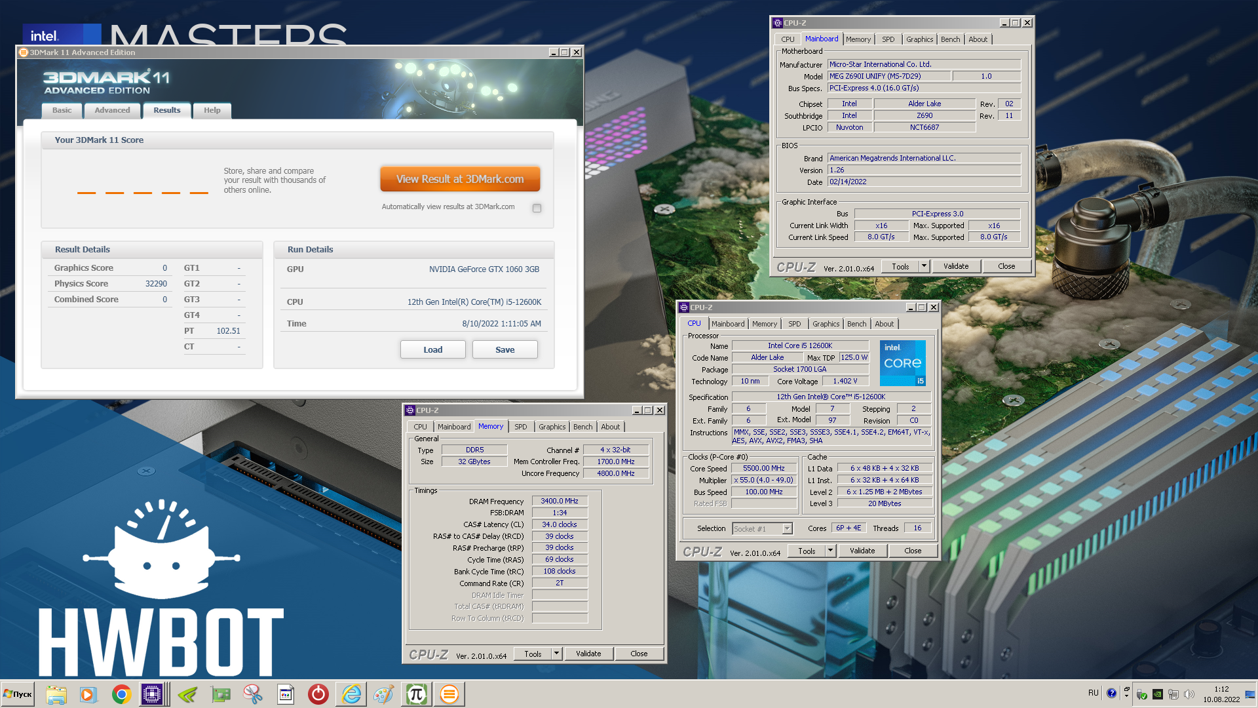
Task: Switch to the Pi benchmark taskbar icon
Action: tap(417, 694)
